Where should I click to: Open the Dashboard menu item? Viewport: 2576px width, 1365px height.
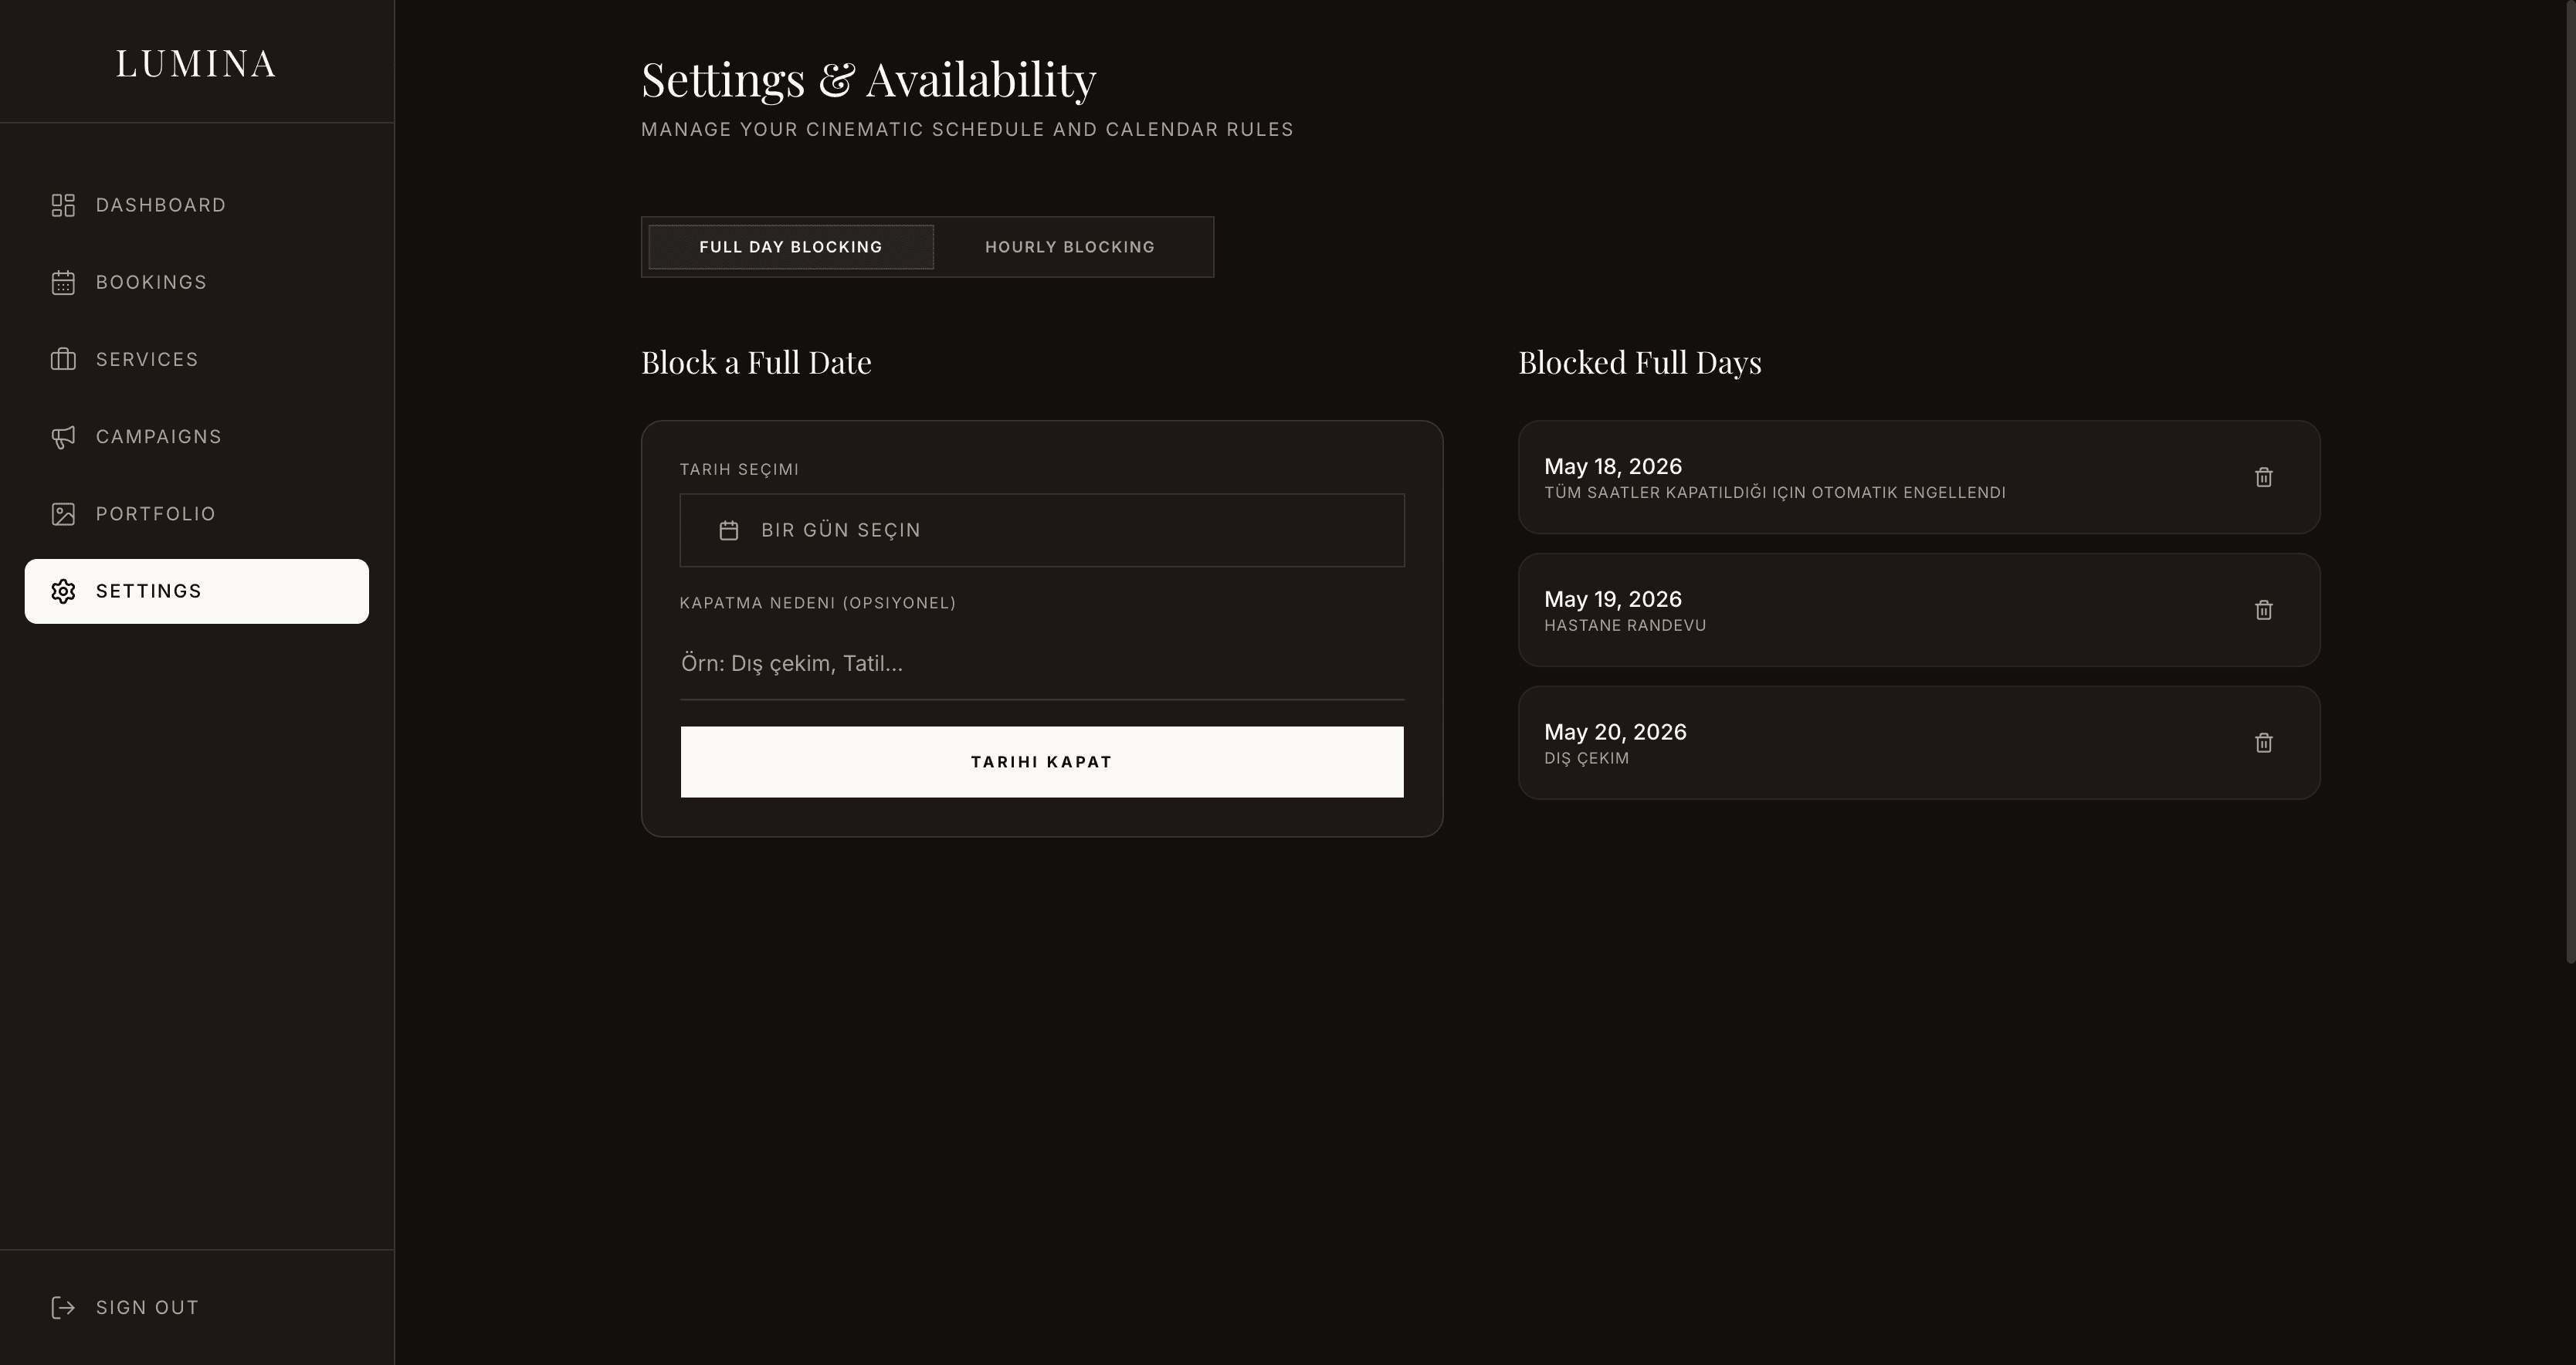tap(197, 205)
